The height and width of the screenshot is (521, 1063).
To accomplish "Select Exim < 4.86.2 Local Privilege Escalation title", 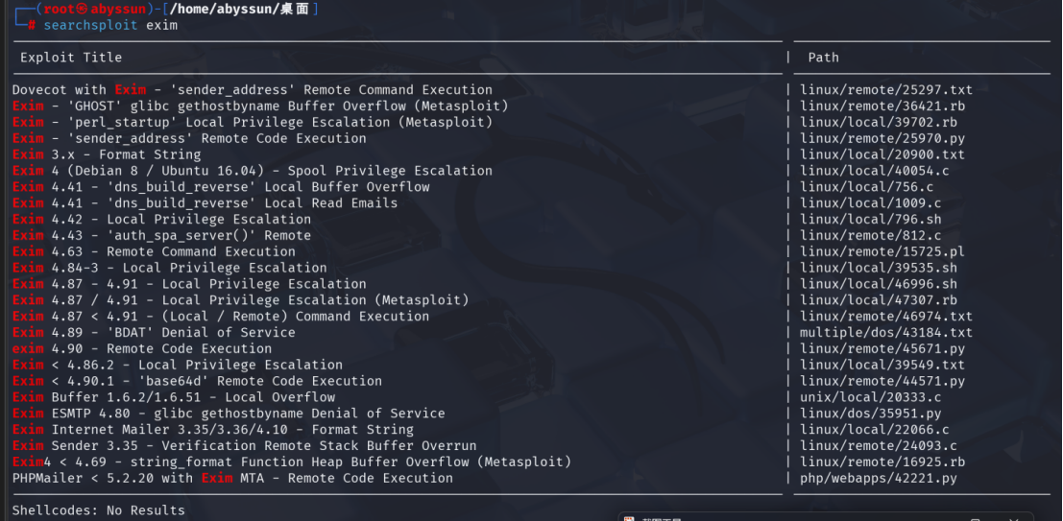I will pyautogui.click(x=178, y=365).
